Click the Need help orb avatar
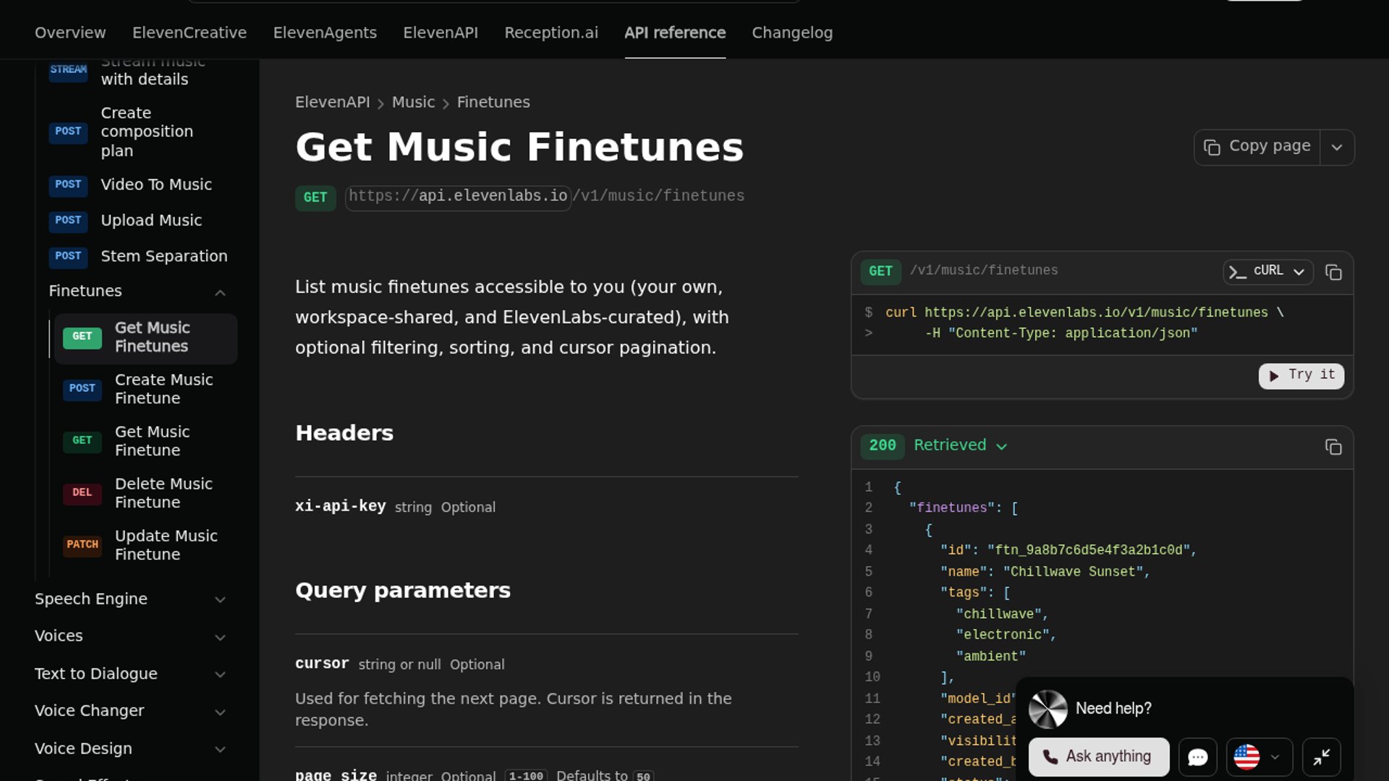Viewport: 1389px width, 781px height. tap(1048, 709)
